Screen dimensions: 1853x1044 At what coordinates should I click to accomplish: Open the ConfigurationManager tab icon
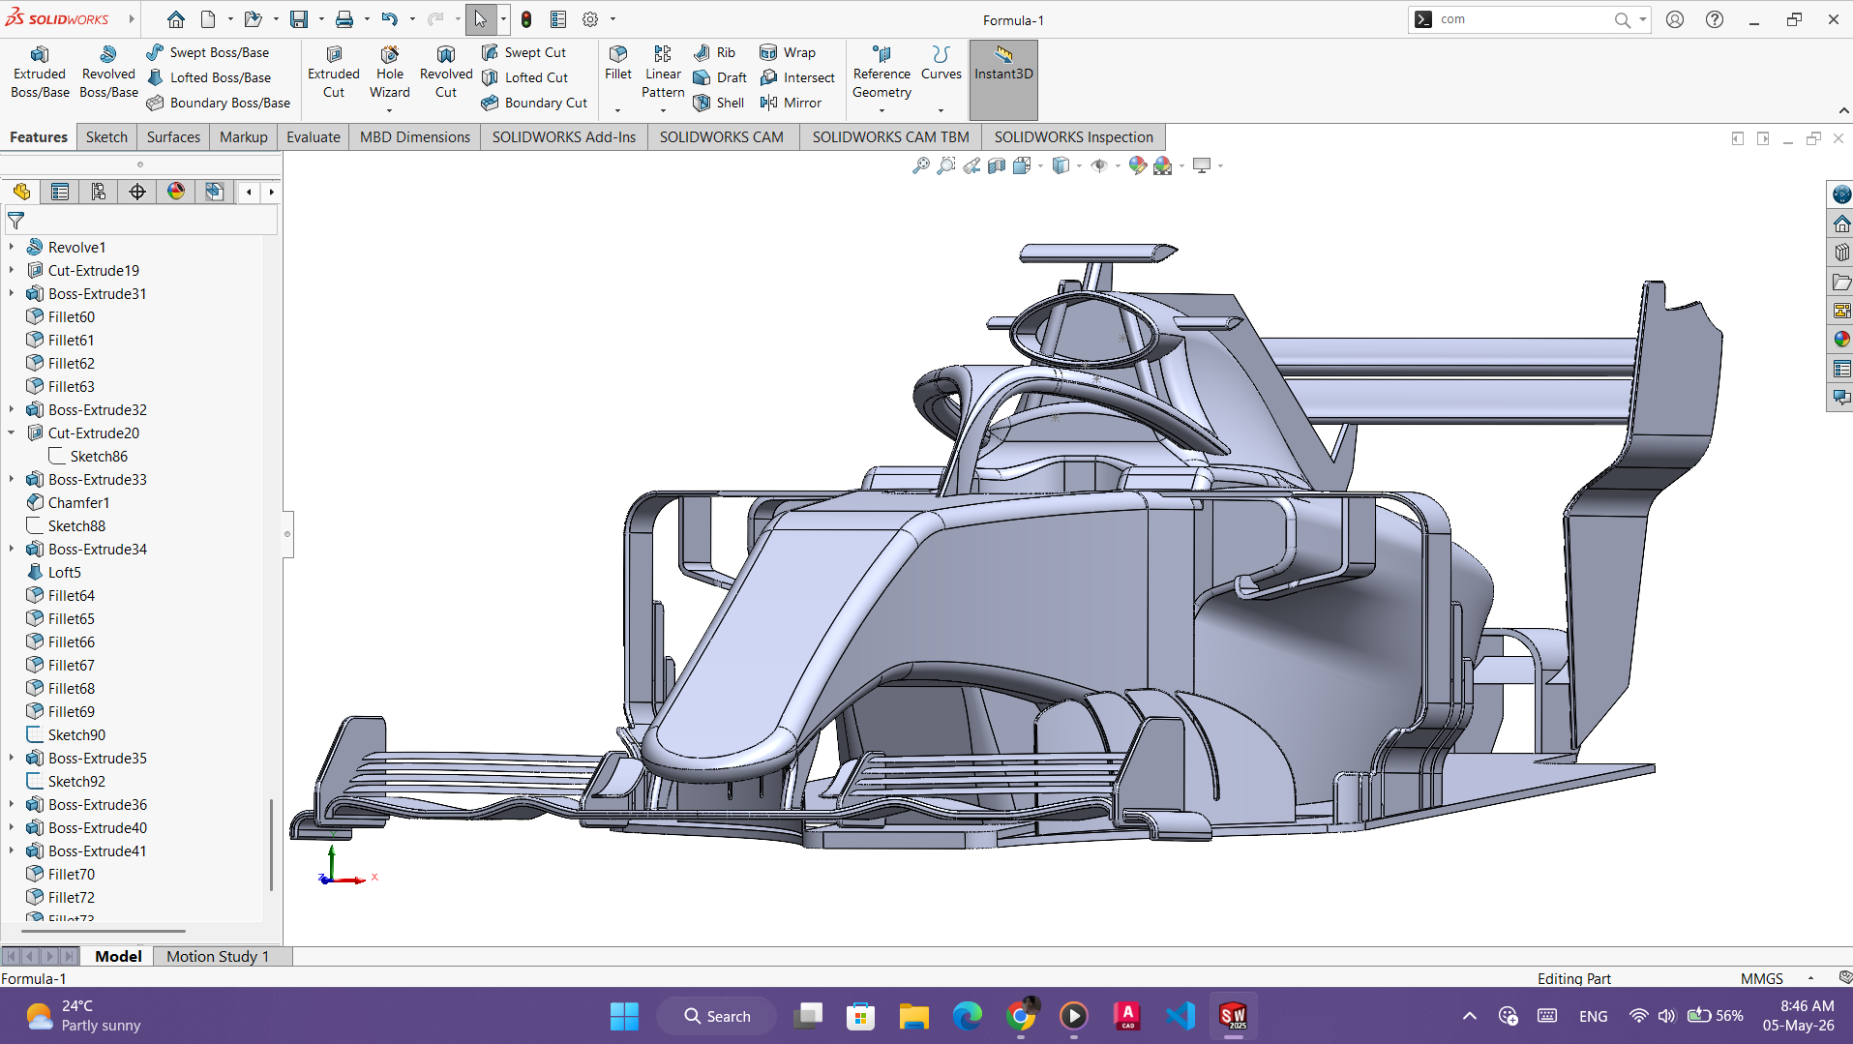tap(99, 192)
